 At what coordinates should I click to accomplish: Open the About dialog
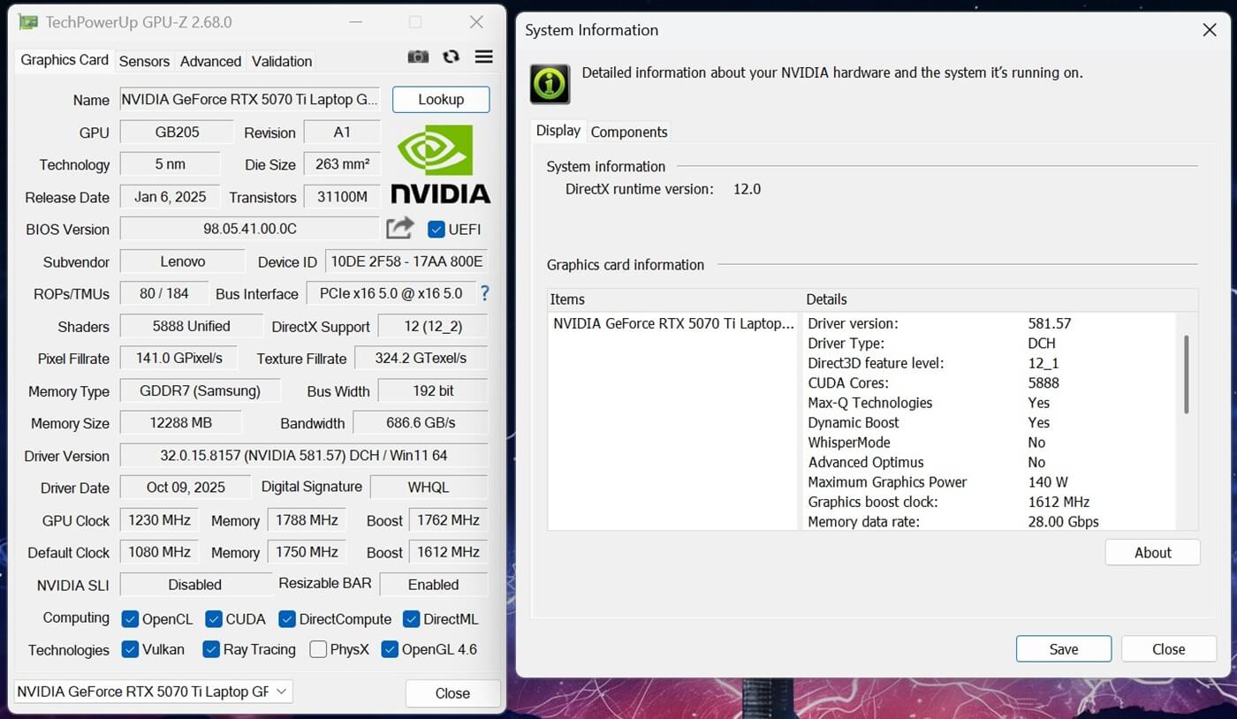click(1152, 552)
